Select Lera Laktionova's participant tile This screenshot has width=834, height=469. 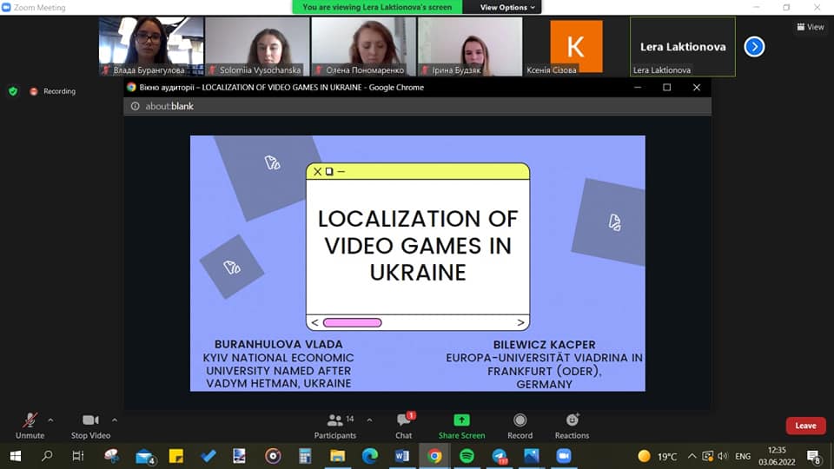tap(682, 46)
